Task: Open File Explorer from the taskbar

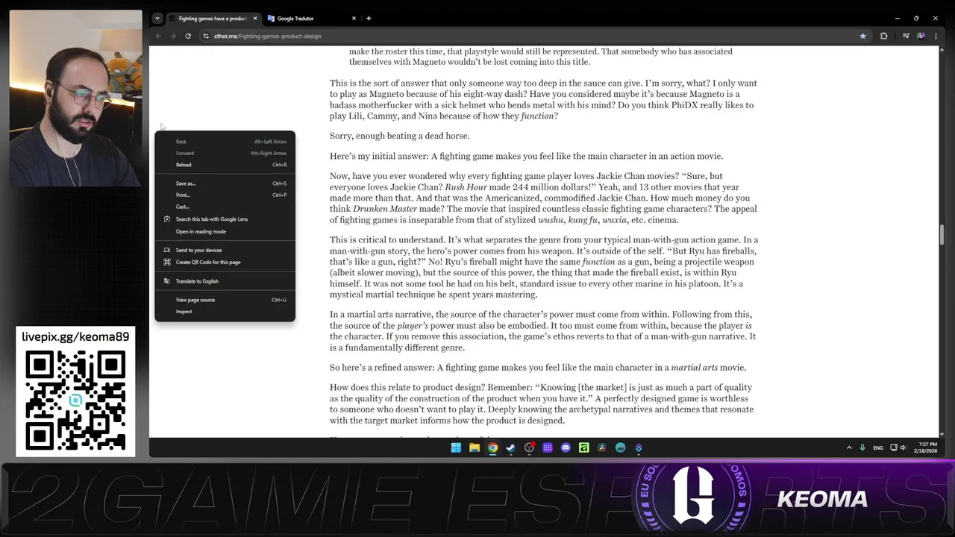Action: point(475,447)
